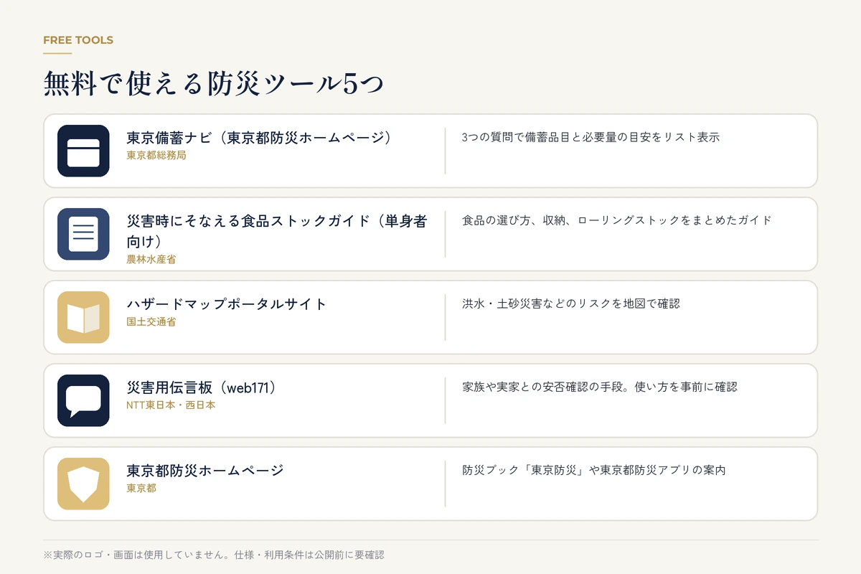Click the description about 防災ブック「東京防災」
The width and height of the screenshot is (861, 574).
[x=594, y=470]
